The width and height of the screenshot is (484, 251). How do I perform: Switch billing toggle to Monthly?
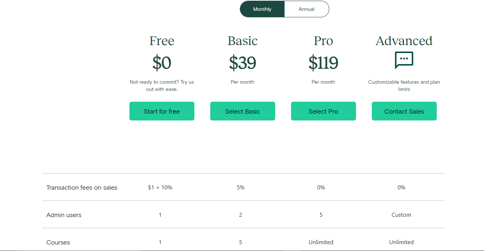tap(262, 9)
